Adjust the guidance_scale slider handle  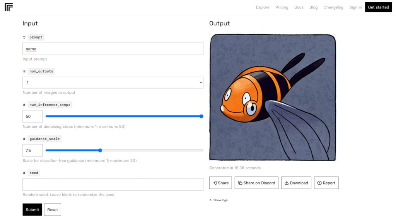coord(100,150)
